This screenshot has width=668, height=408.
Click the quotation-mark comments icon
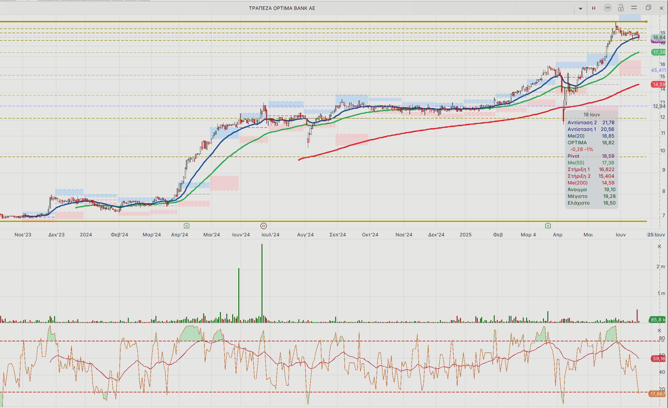tap(607, 8)
